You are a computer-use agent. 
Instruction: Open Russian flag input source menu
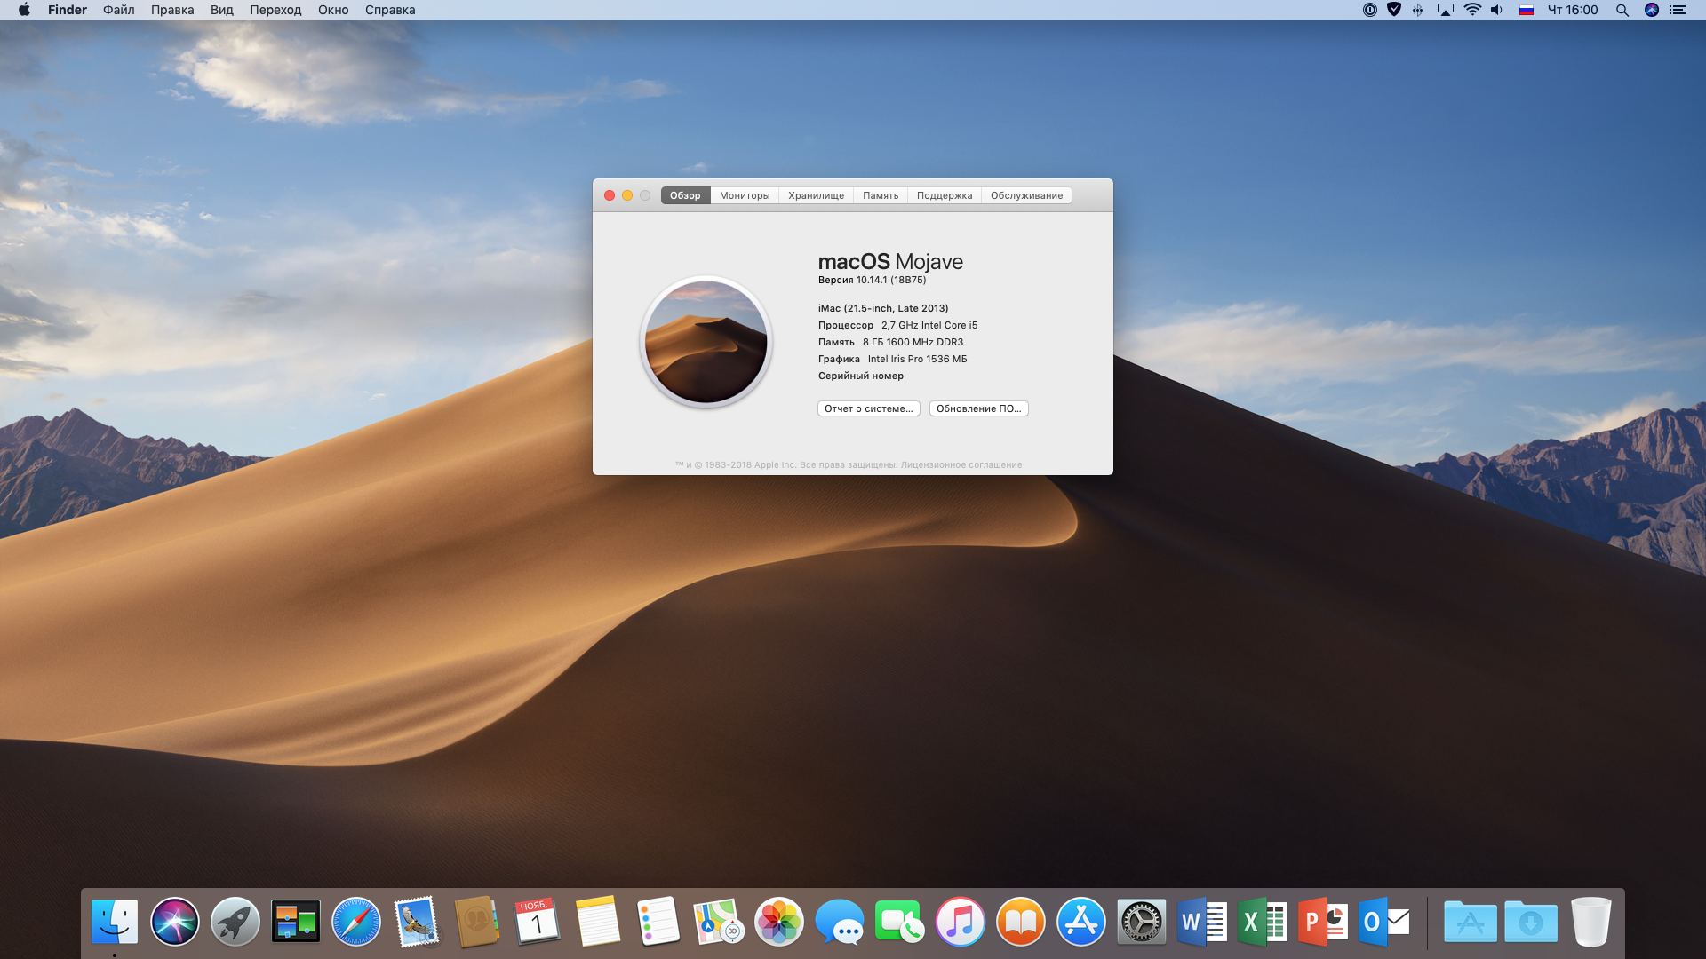(1527, 10)
